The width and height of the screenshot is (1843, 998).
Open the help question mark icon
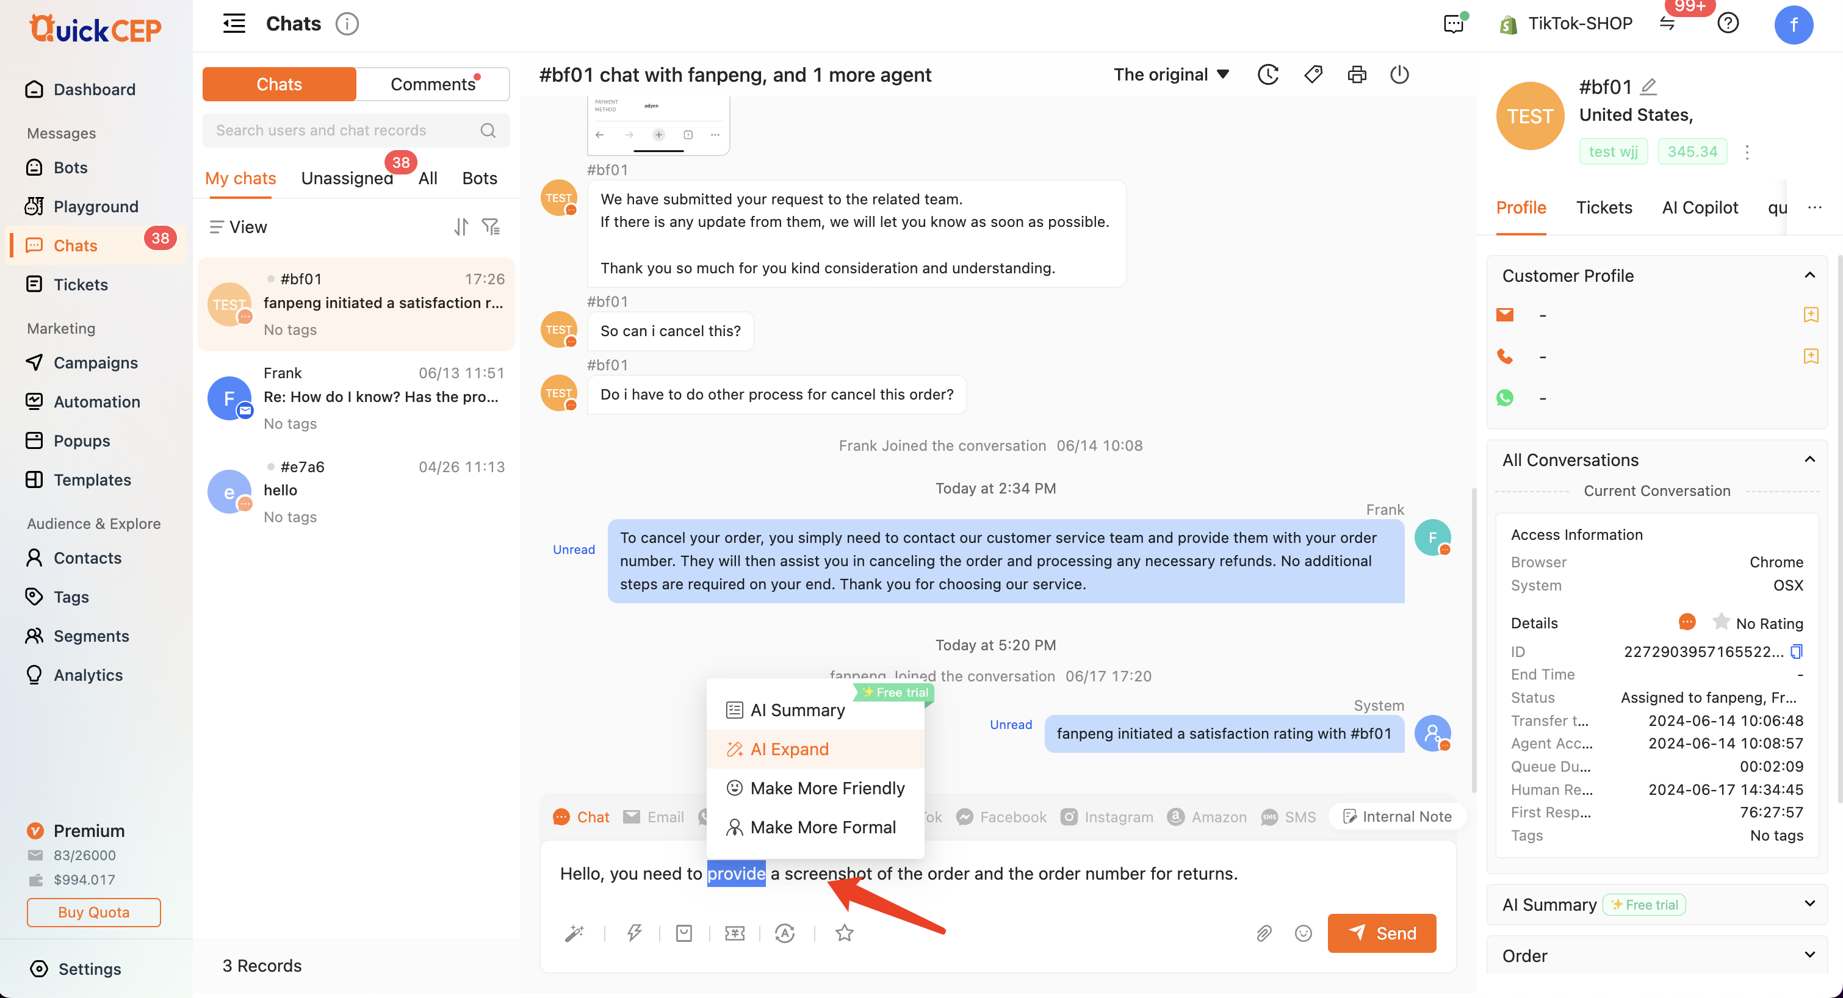click(x=1728, y=24)
